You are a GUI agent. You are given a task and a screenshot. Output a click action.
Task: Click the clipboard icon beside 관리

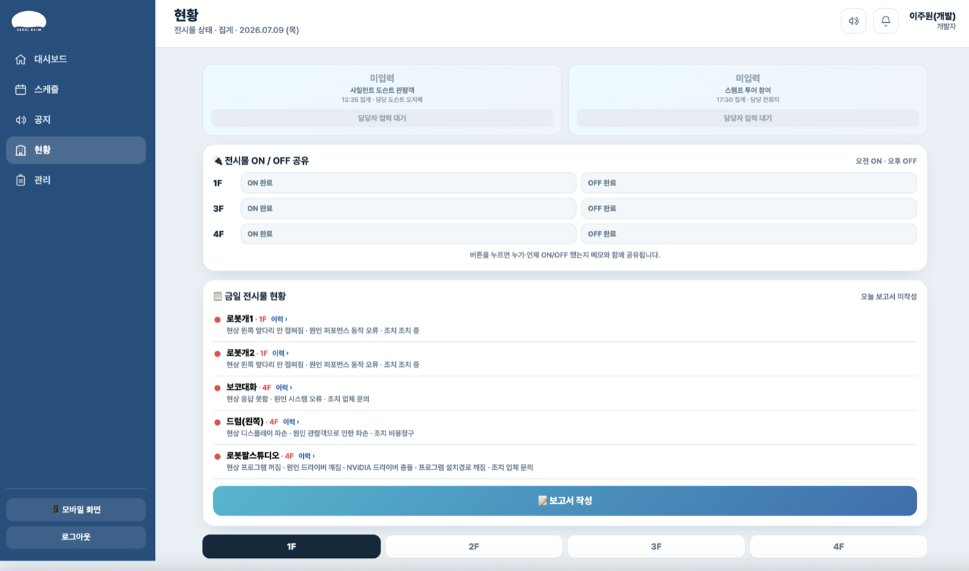pos(21,180)
